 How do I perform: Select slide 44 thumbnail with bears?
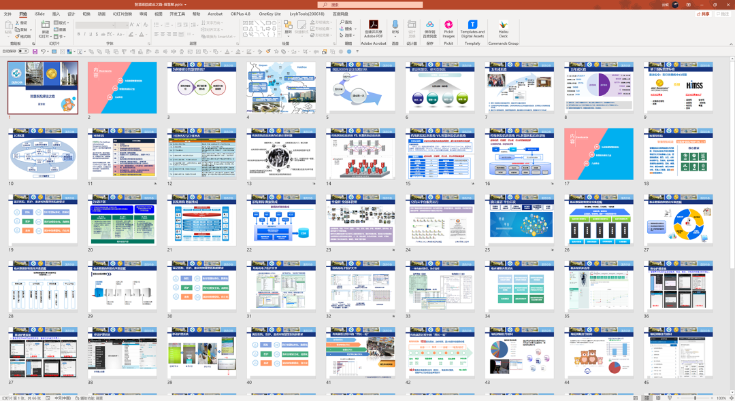(599, 353)
